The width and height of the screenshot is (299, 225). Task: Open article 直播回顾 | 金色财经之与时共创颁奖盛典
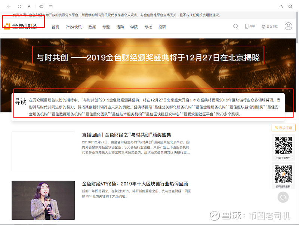[126, 135]
